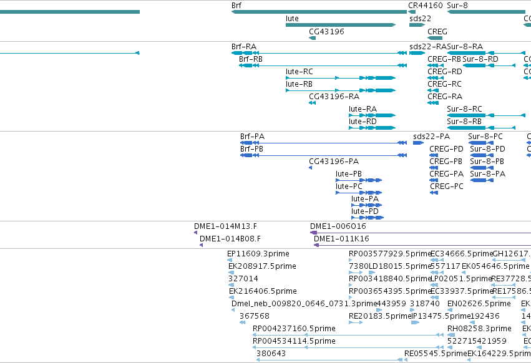
Task: Select the Sur-8-RB transcript label
Action: tap(464, 122)
